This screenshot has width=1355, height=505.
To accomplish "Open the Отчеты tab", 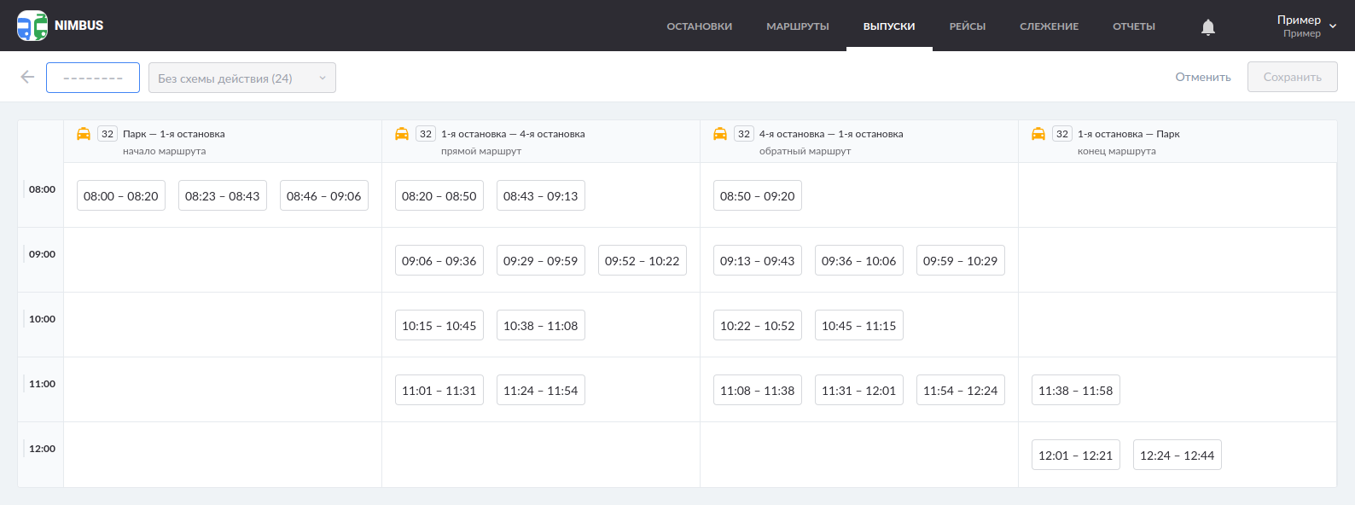I will (1134, 26).
